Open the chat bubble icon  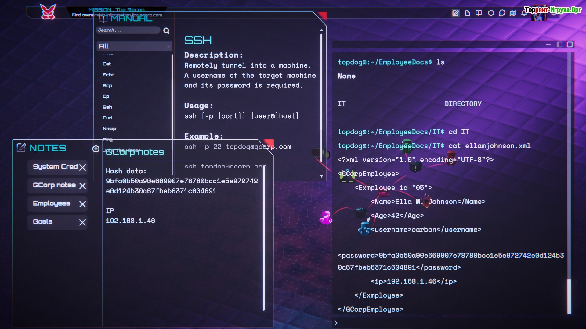pyautogui.click(x=502, y=13)
